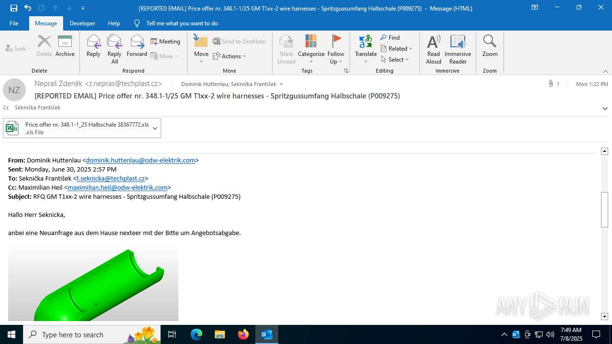Image resolution: width=612 pixels, height=344 pixels.
Task: Click the attachment paperclip indicator
Action: 554,84
